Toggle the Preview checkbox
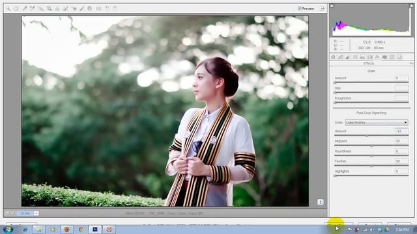This screenshot has height=234, width=417. (x=300, y=8)
